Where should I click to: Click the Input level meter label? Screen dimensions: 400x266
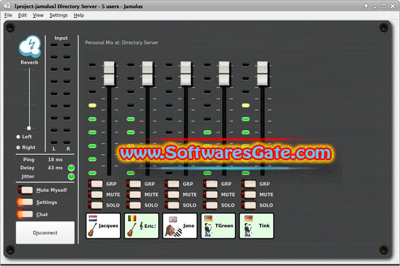pyautogui.click(x=61, y=38)
